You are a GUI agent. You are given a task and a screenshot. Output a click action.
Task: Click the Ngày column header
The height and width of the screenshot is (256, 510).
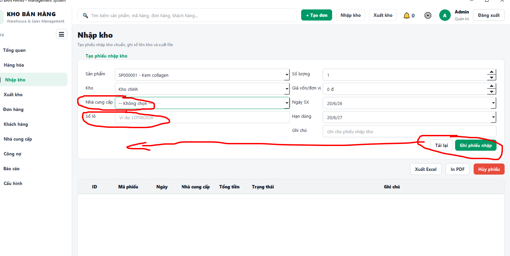(x=162, y=187)
